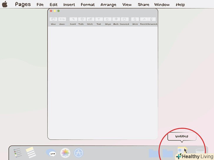The width and height of the screenshot is (214, 160).
Task: Open the View menu in menu bar
Action: (127, 5)
